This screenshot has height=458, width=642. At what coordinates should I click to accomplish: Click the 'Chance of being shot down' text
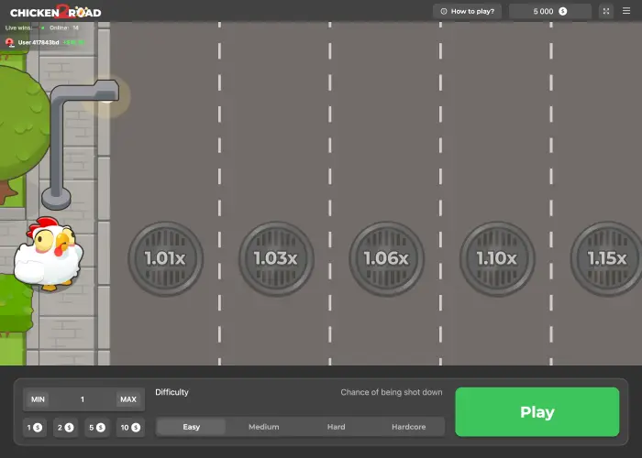pos(392,392)
